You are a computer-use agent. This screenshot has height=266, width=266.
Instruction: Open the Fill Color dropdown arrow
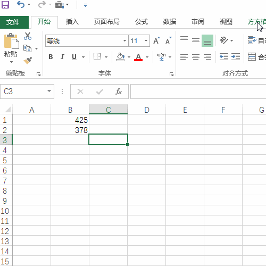(129, 57)
